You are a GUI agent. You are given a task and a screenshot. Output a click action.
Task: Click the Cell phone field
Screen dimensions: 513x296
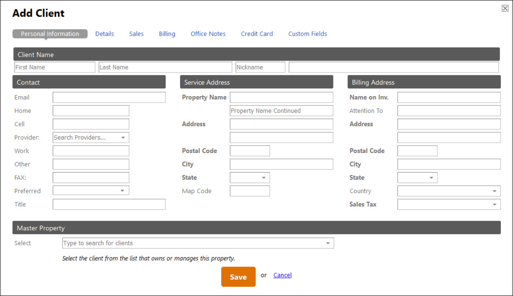pos(91,124)
